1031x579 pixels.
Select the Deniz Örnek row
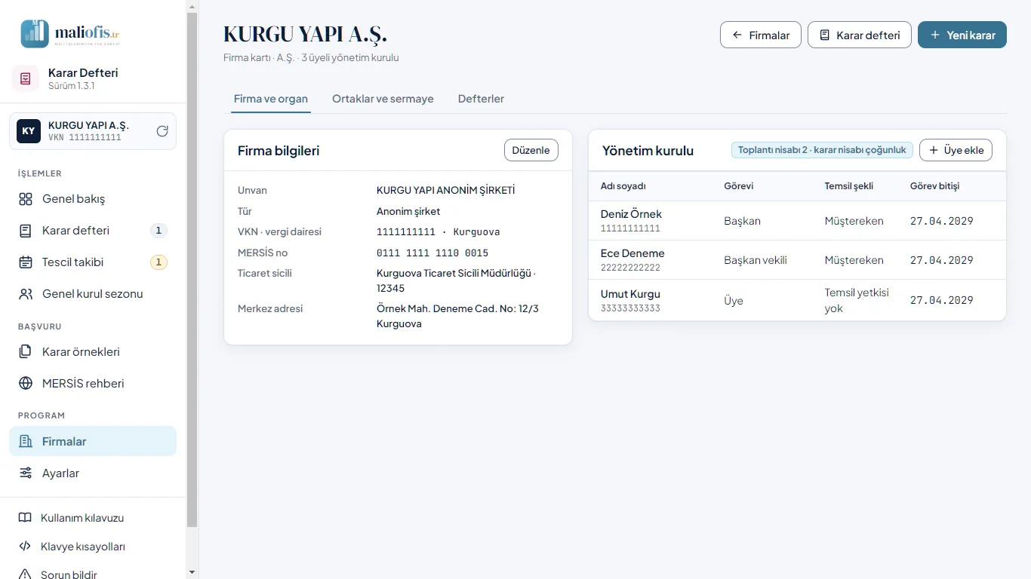click(x=797, y=221)
